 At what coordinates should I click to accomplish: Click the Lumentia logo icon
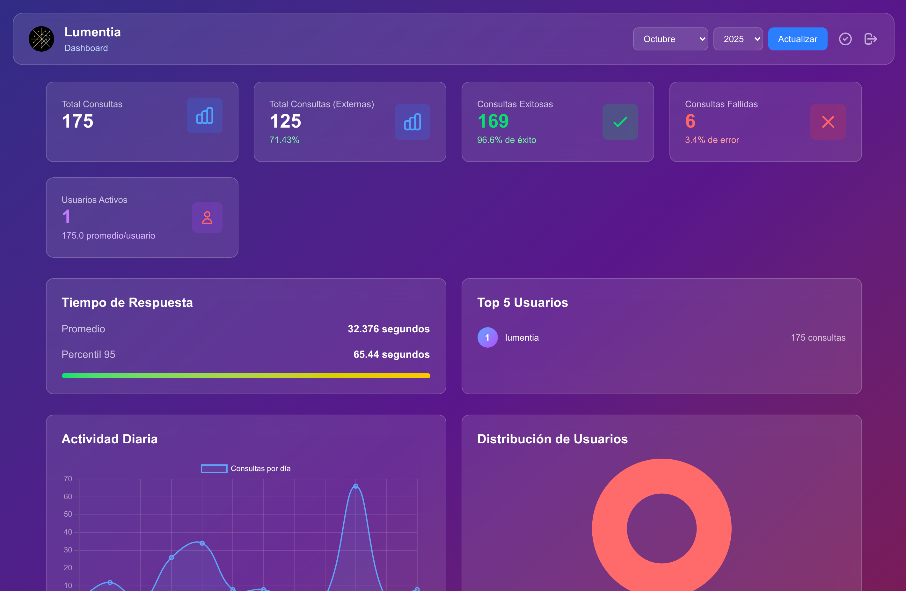click(x=42, y=39)
